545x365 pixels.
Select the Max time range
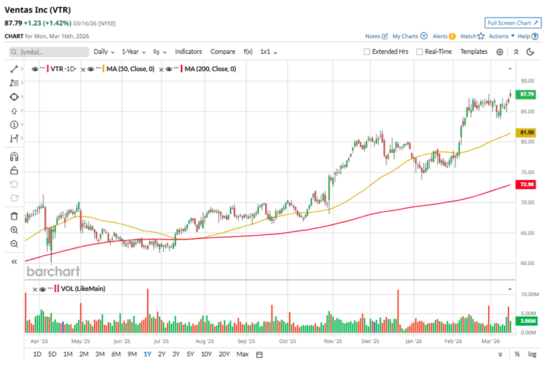coord(242,354)
